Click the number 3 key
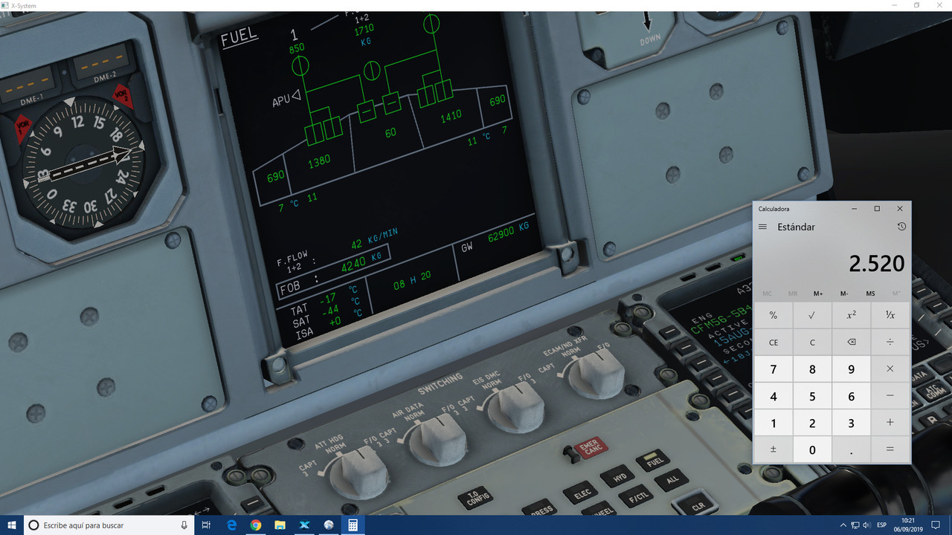952x535 pixels. tap(852, 423)
